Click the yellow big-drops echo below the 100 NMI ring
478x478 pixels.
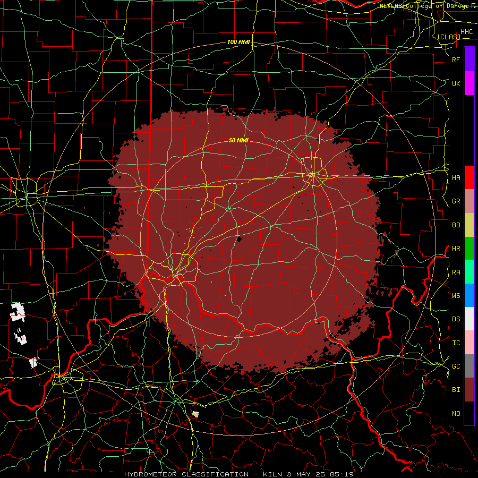[x=195, y=414]
